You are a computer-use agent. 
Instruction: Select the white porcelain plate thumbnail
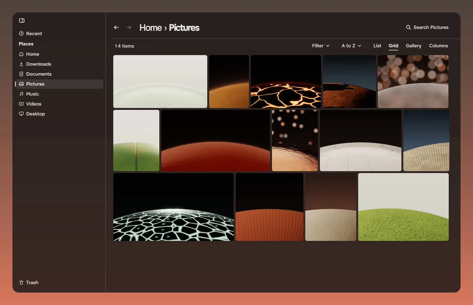point(160,82)
